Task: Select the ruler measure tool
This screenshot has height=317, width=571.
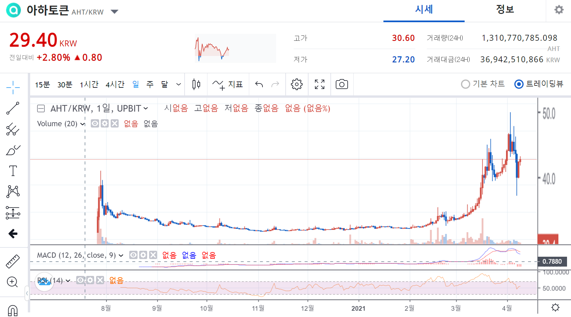Action: click(13, 261)
